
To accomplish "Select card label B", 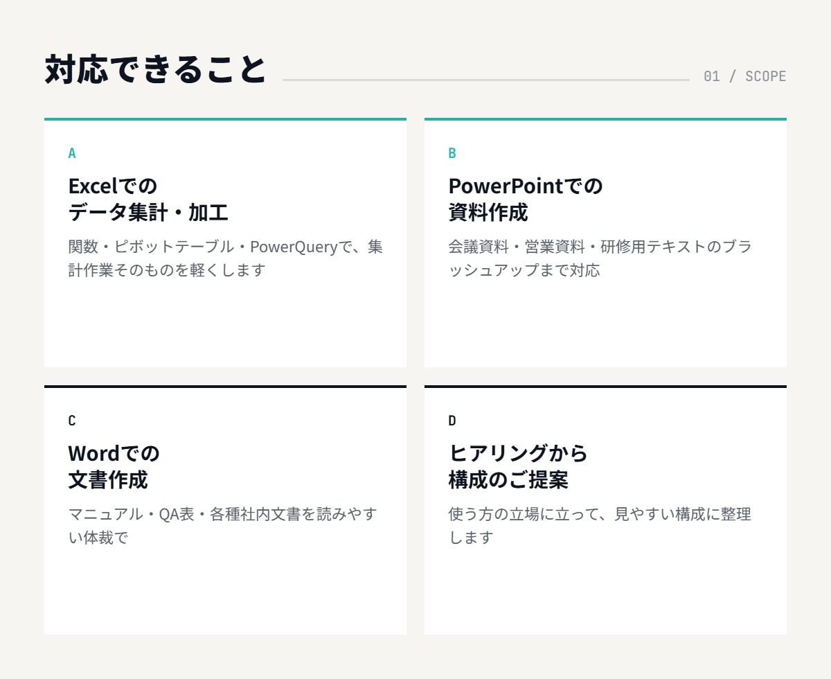I will 452,153.
